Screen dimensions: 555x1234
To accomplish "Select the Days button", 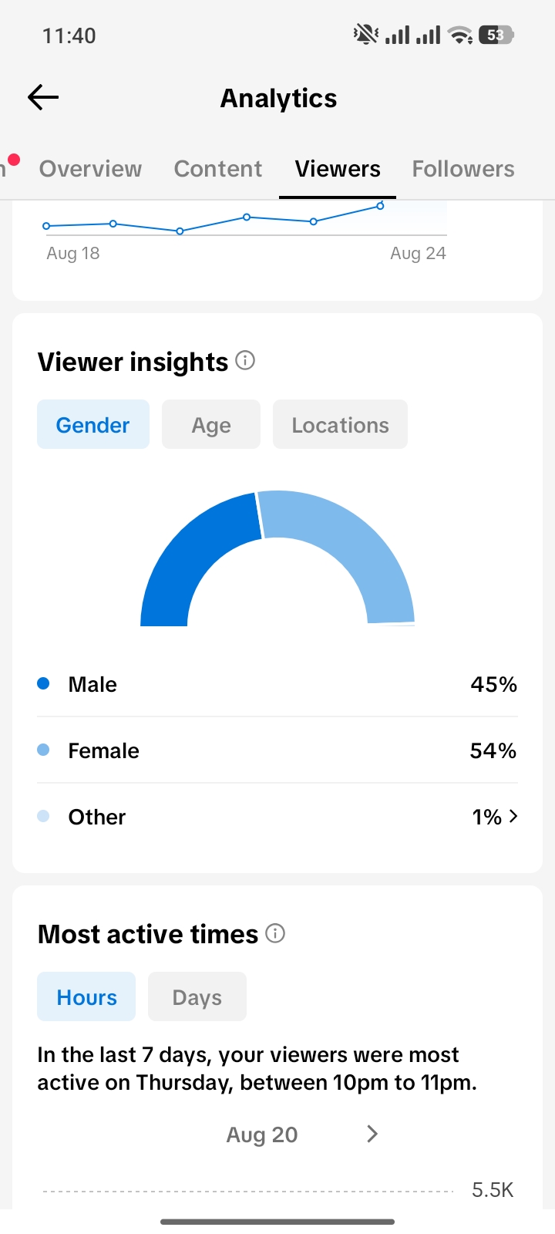I will click(197, 996).
